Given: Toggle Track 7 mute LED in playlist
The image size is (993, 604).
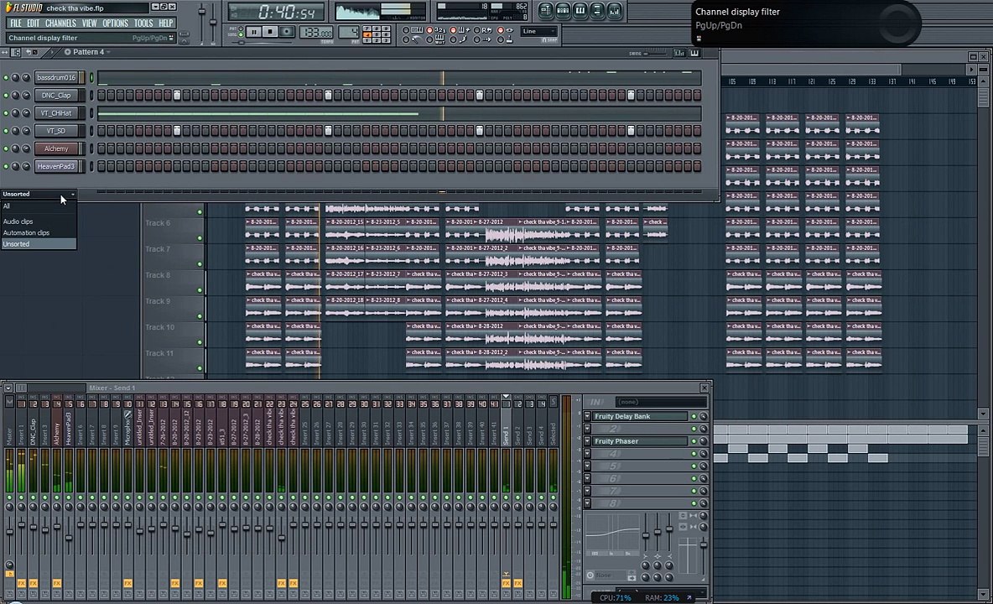Looking at the screenshot, I should [200, 264].
